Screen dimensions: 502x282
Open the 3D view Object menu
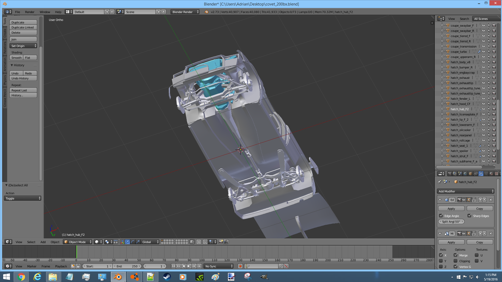pyautogui.click(x=55, y=242)
